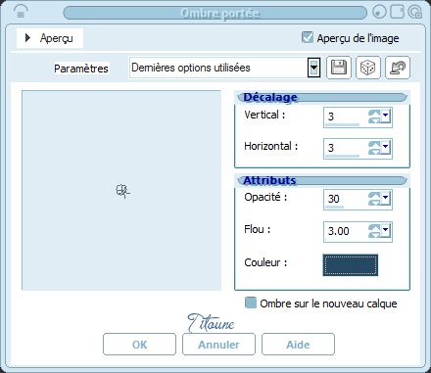Image resolution: width=431 pixels, height=373 pixels.
Task: Click the Décalage section header
Action: 322,97
